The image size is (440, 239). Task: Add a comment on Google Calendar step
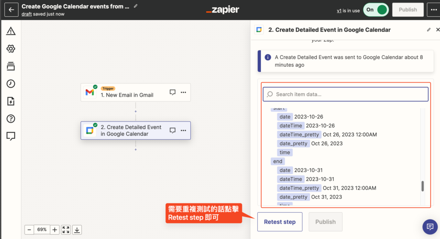pos(173,131)
